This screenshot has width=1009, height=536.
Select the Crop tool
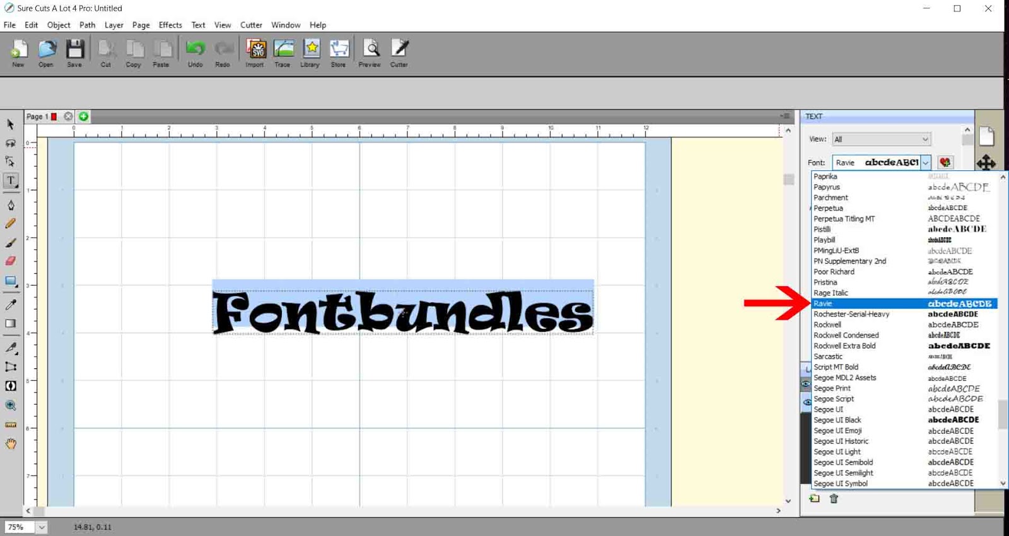coord(11,366)
